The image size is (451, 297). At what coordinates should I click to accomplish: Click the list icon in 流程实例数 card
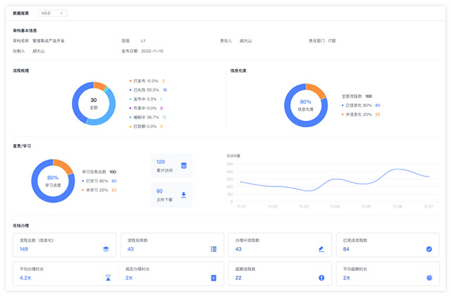(x=214, y=249)
